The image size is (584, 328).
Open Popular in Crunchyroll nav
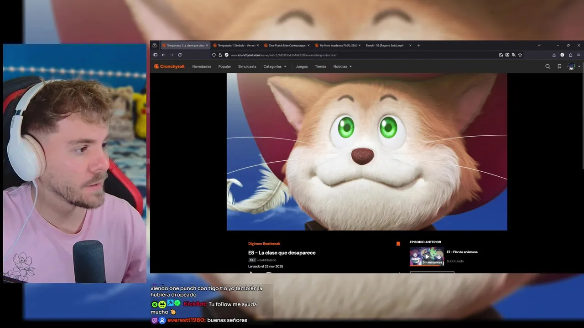click(x=224, y=67)
